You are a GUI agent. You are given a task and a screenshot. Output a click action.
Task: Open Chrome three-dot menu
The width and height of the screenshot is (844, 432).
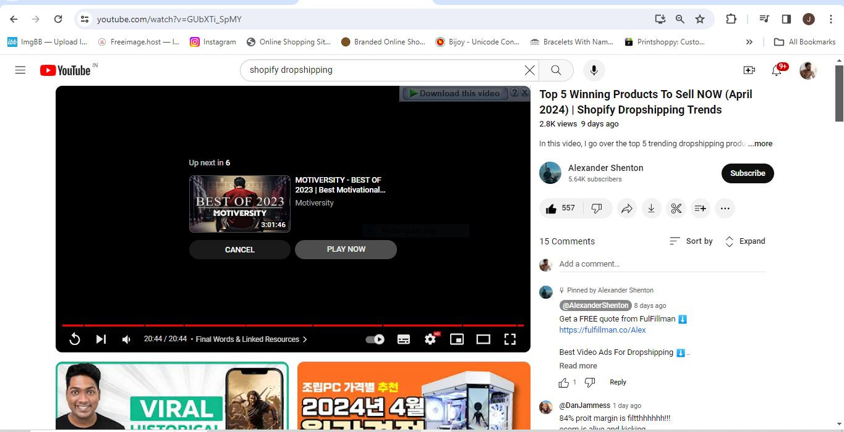[x=831, y=19]
